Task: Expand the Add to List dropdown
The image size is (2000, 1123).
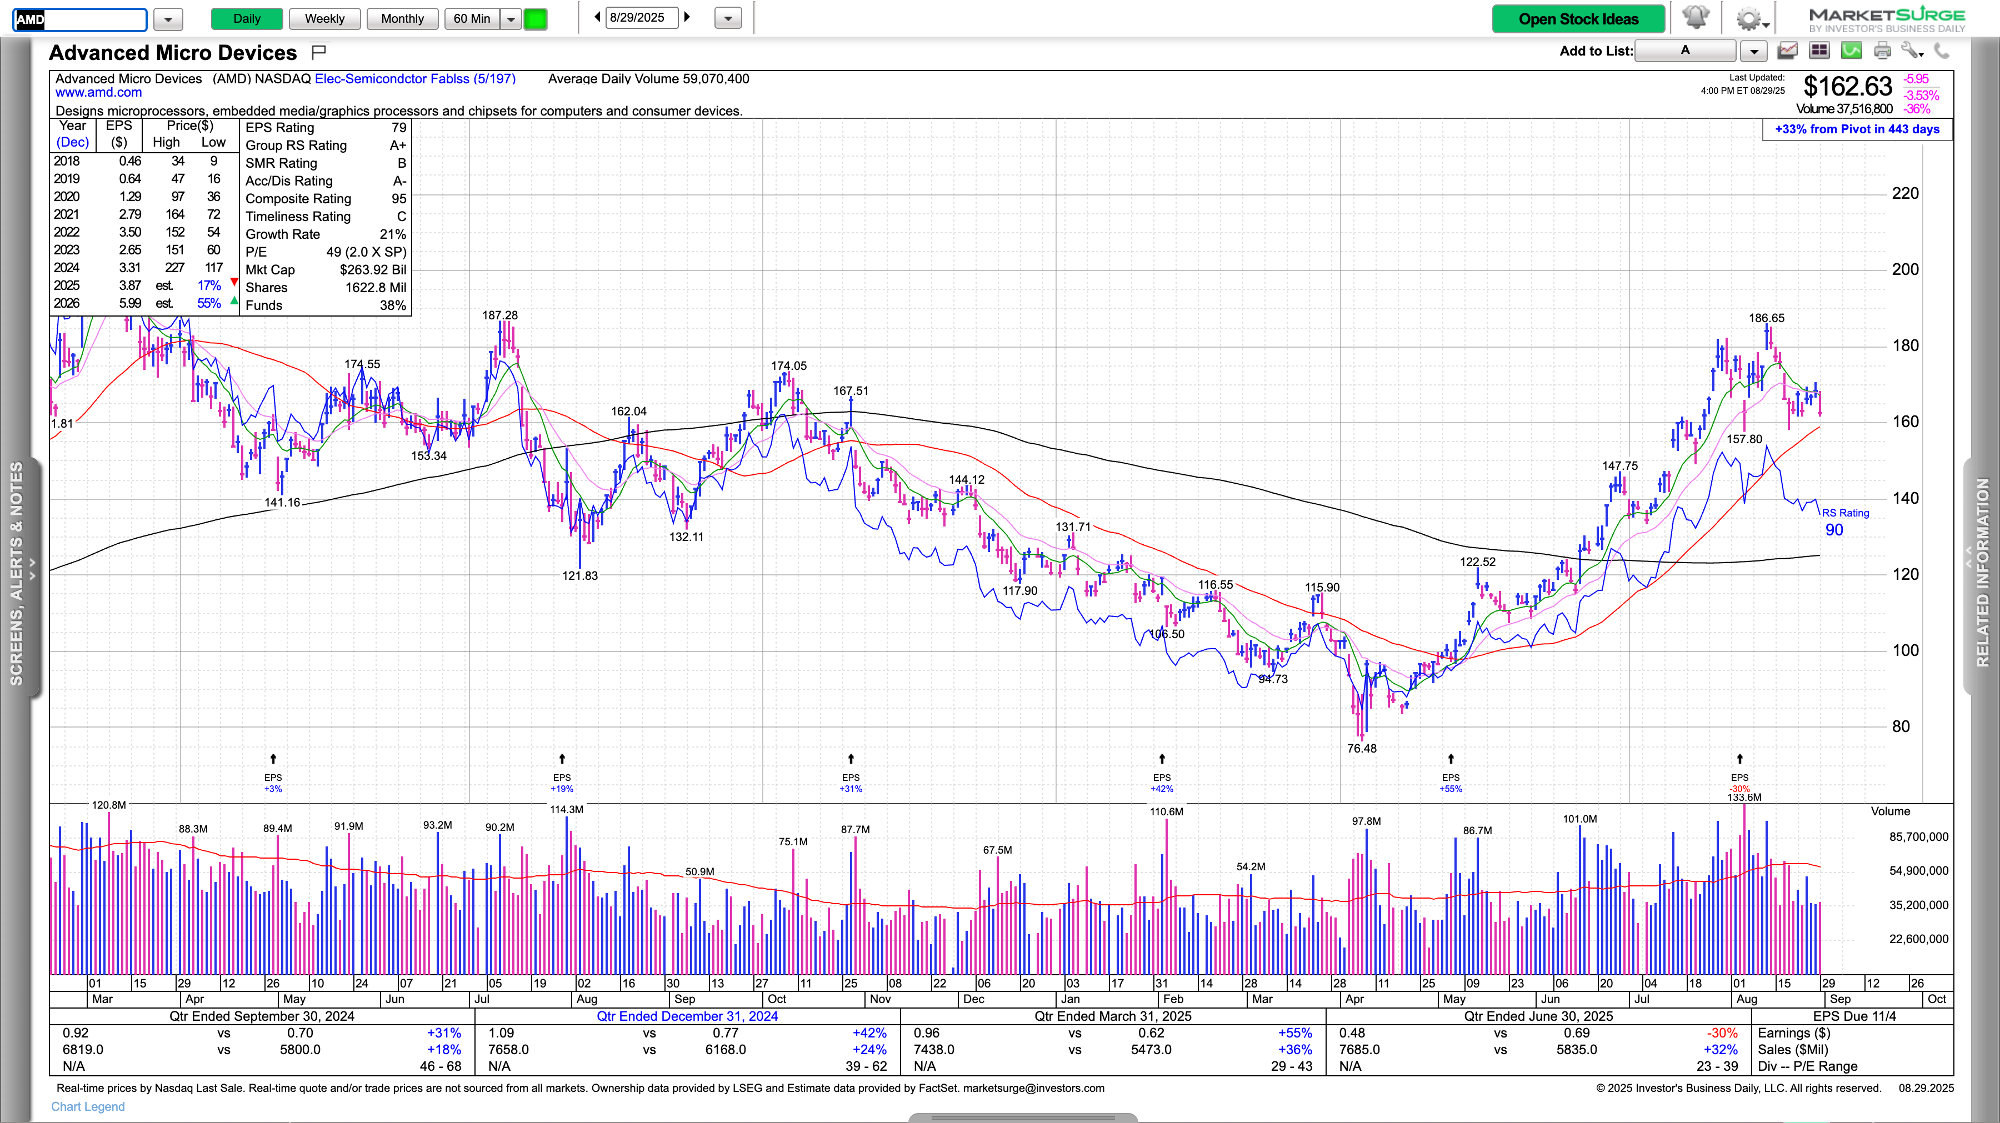Action: 1754,51
